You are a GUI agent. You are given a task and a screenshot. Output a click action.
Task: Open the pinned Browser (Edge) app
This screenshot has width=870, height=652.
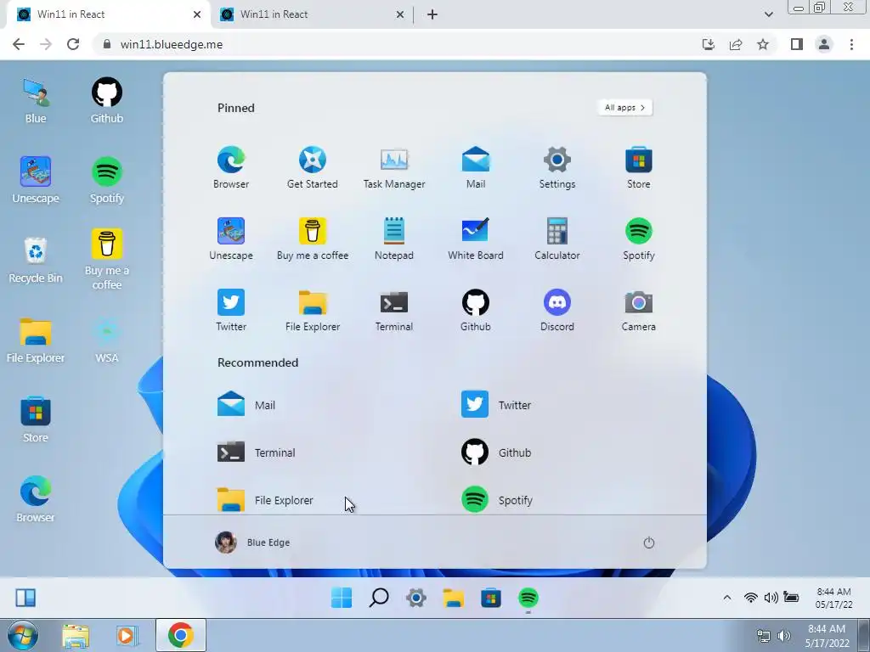pyautogui.click(x=231, y=167)
